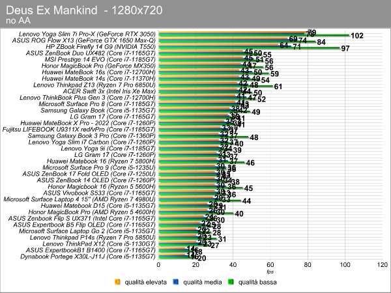Click the value 48 for Galaxy Book 3 Pro
The image size is (391, 293).
(254, 137)
